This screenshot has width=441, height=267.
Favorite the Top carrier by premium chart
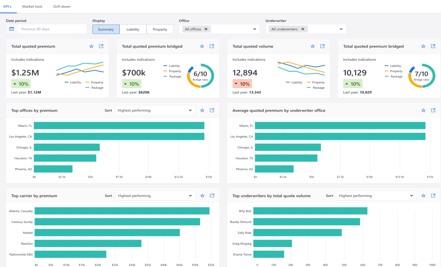tap(202, 196)
